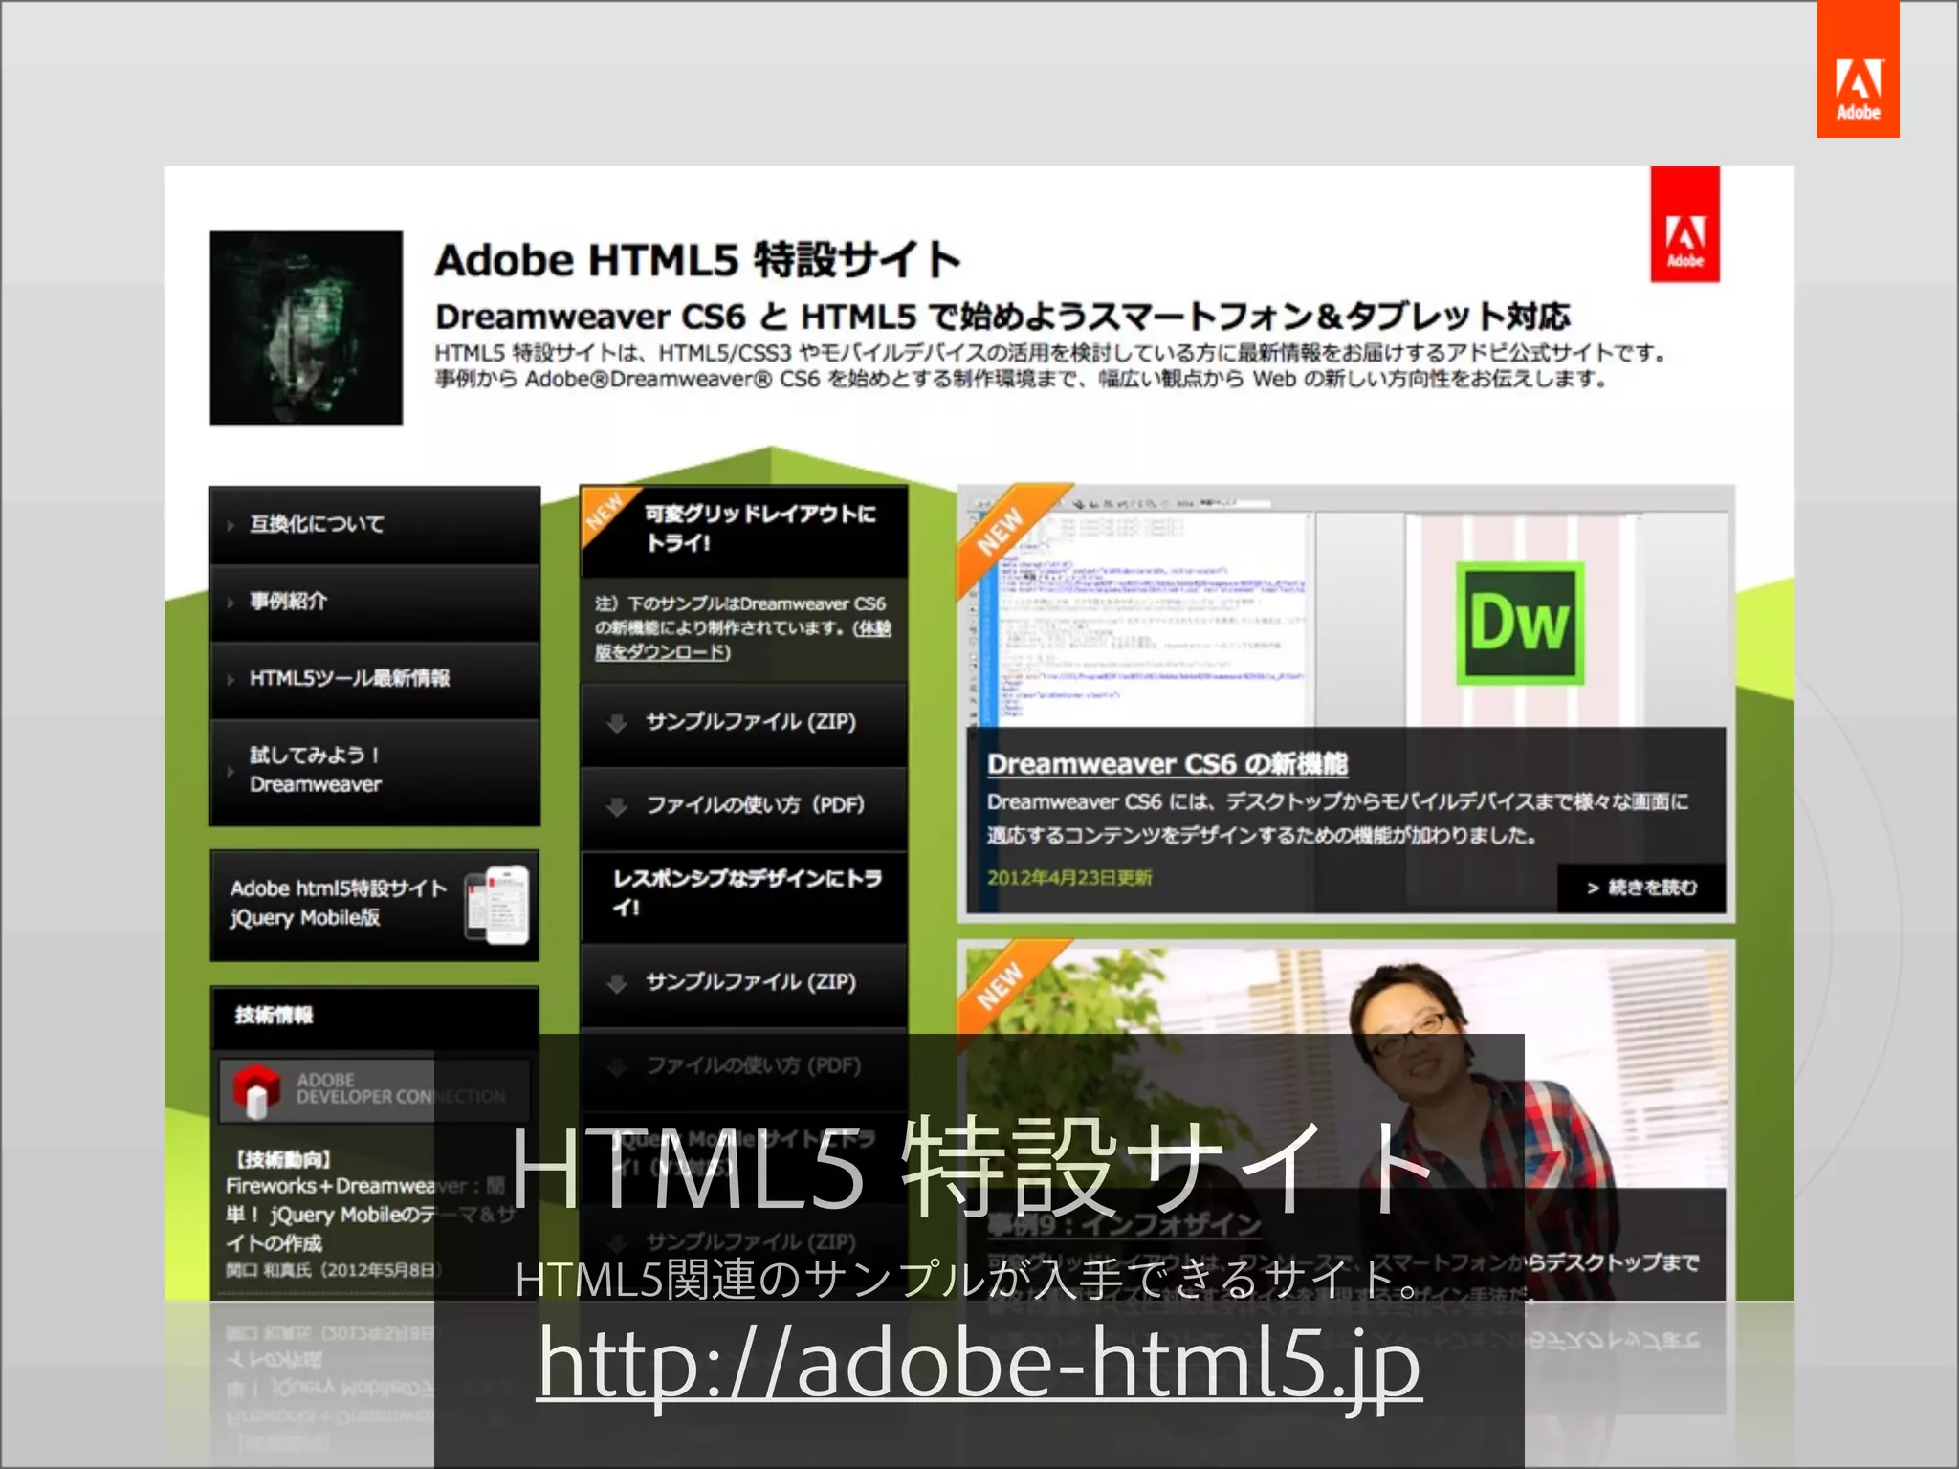The width and height of the screenshot is (1959, 1469).
Task: Open Dreamweaver CS6 の新機能 title link
Action: [x=1166, y=764]
